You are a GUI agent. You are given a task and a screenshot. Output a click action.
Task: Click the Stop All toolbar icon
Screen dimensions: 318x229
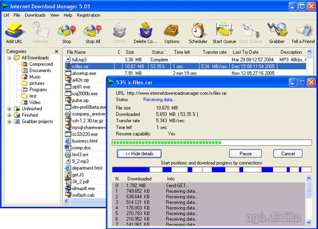(92, 31)
